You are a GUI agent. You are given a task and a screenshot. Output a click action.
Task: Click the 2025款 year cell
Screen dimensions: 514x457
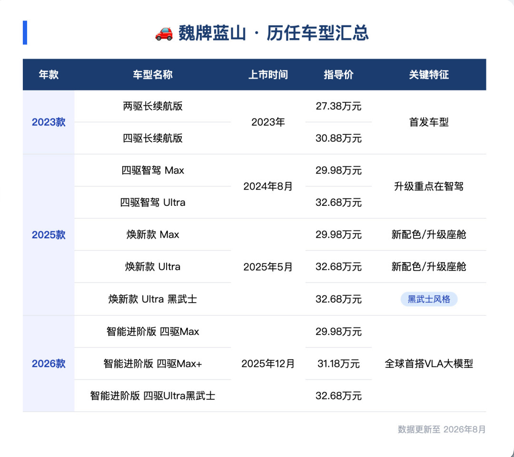[x=49, y=235]
